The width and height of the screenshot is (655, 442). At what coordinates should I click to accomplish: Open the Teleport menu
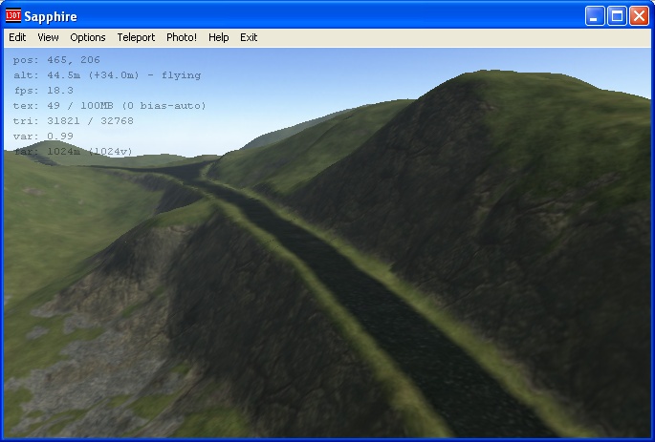[136, 37]
